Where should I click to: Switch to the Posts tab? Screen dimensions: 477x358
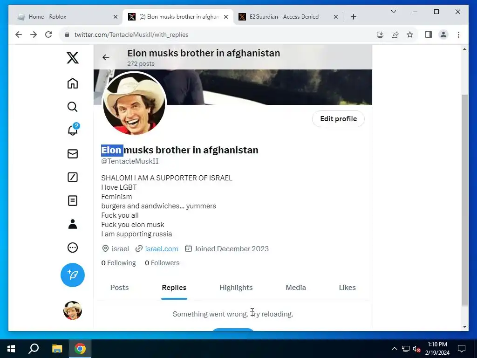click(119, 287)
